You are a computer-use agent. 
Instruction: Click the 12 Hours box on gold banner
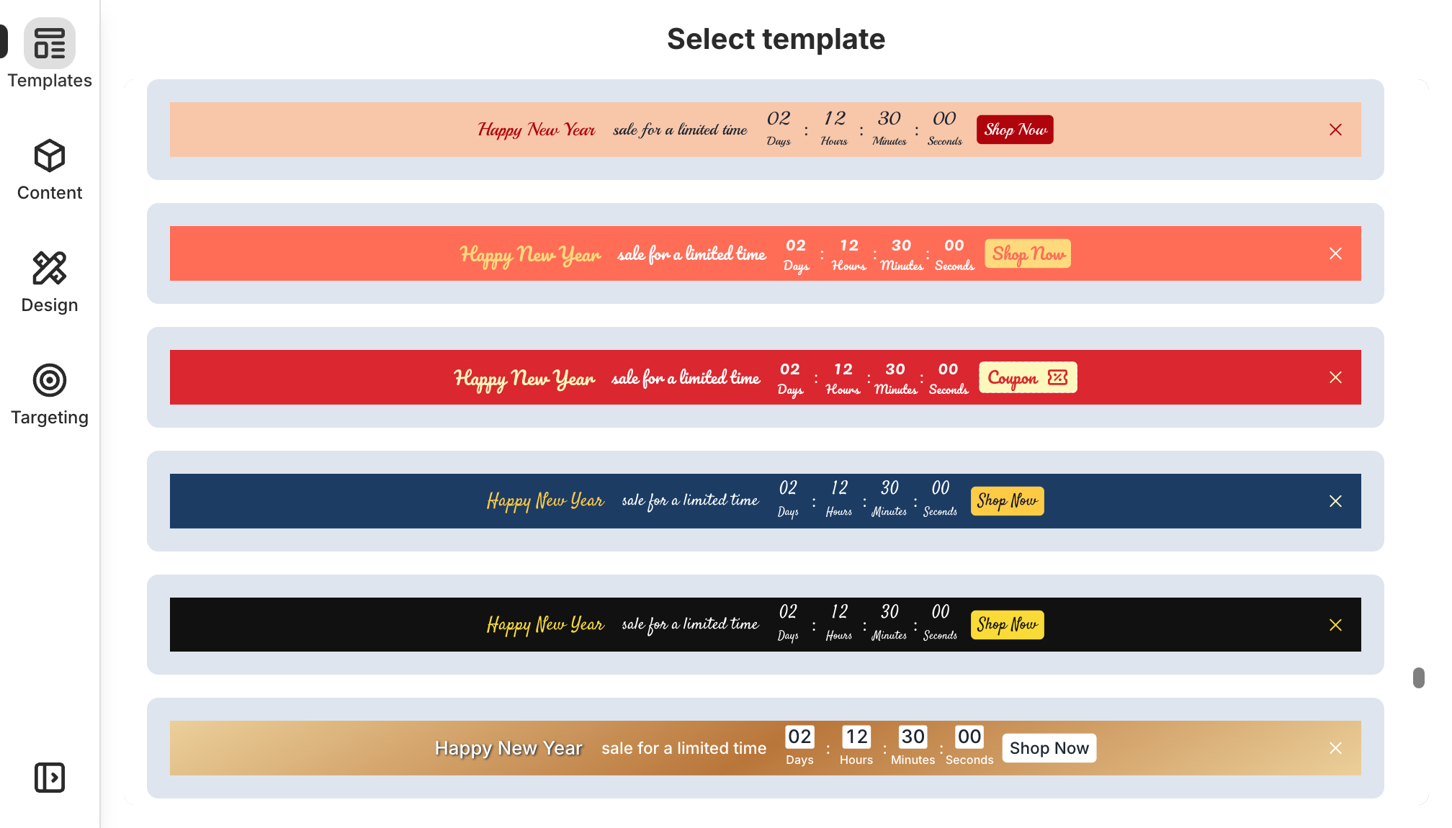click(856, 737)
